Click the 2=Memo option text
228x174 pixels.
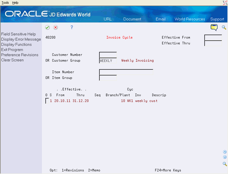tap(94, 170)
